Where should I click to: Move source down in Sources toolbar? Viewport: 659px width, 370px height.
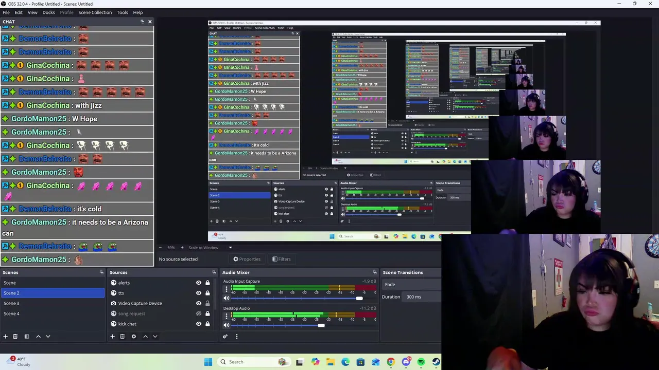coord(155,336)
